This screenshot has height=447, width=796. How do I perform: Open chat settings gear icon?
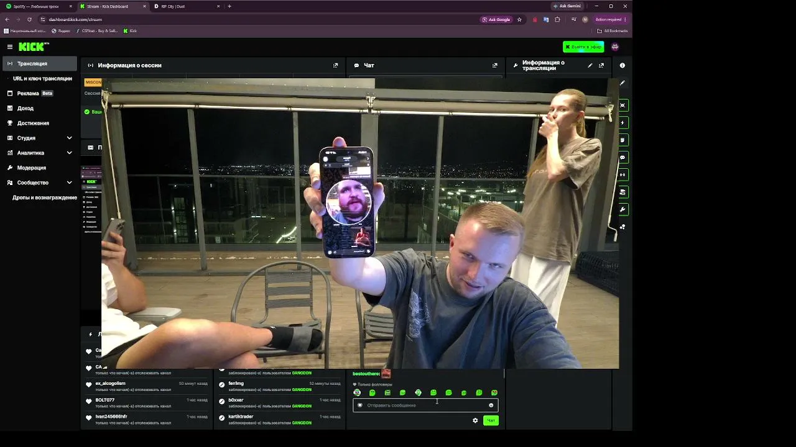click(475, 420)
